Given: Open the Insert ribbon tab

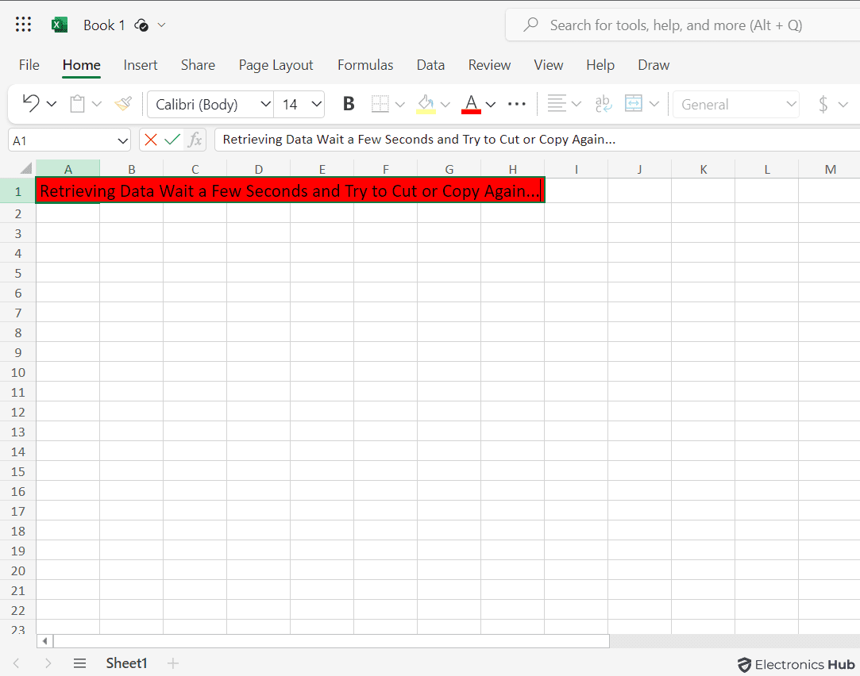Looking at the screenshot, I should [x=141, y=65].
